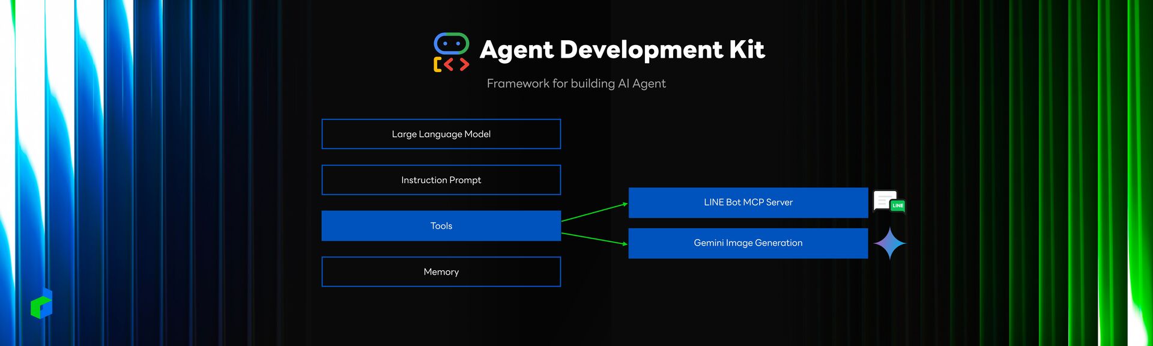Click the LINE Bot MCP Server box
1153x346 pixels.
pos(748,202)
